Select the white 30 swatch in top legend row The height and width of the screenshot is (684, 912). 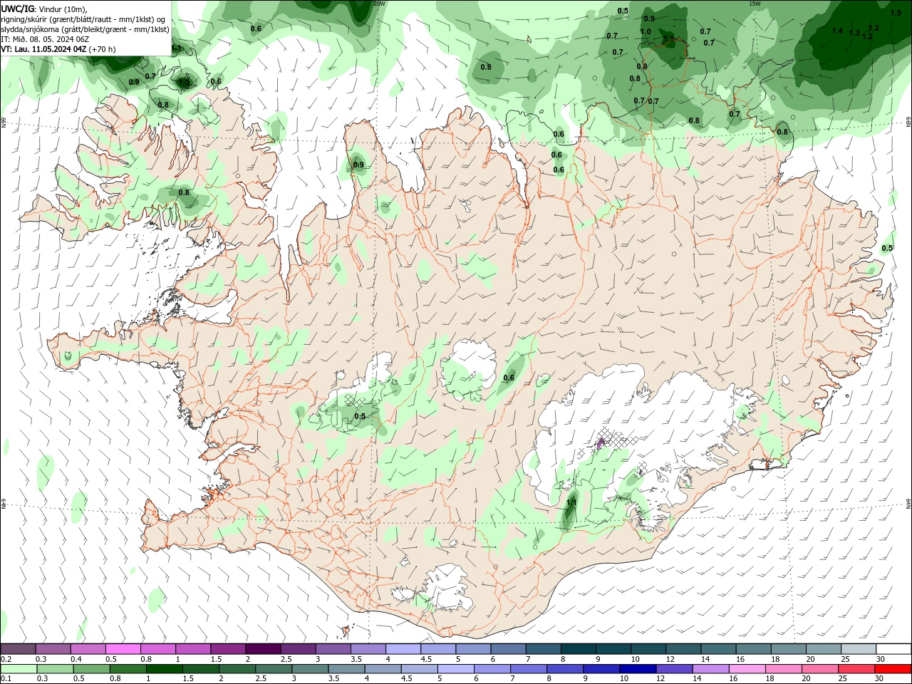click(x=893, y=649)
